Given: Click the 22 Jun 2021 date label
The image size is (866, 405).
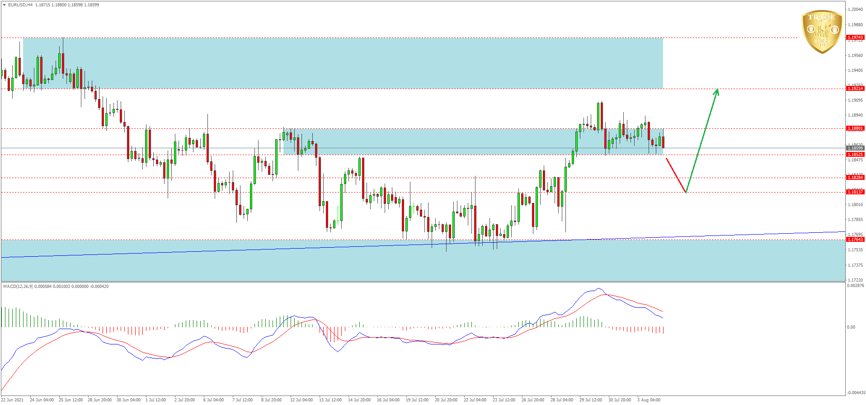Looking at the screenshot, I should [x=13, y=400].
